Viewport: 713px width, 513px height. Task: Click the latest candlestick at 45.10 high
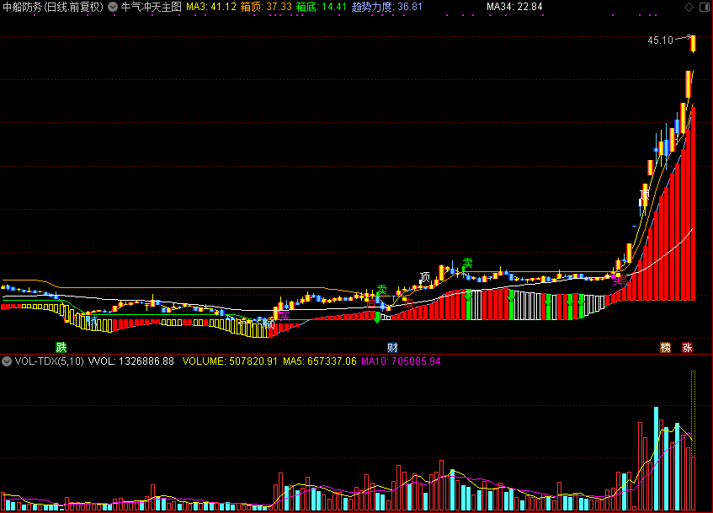point(693,44)
